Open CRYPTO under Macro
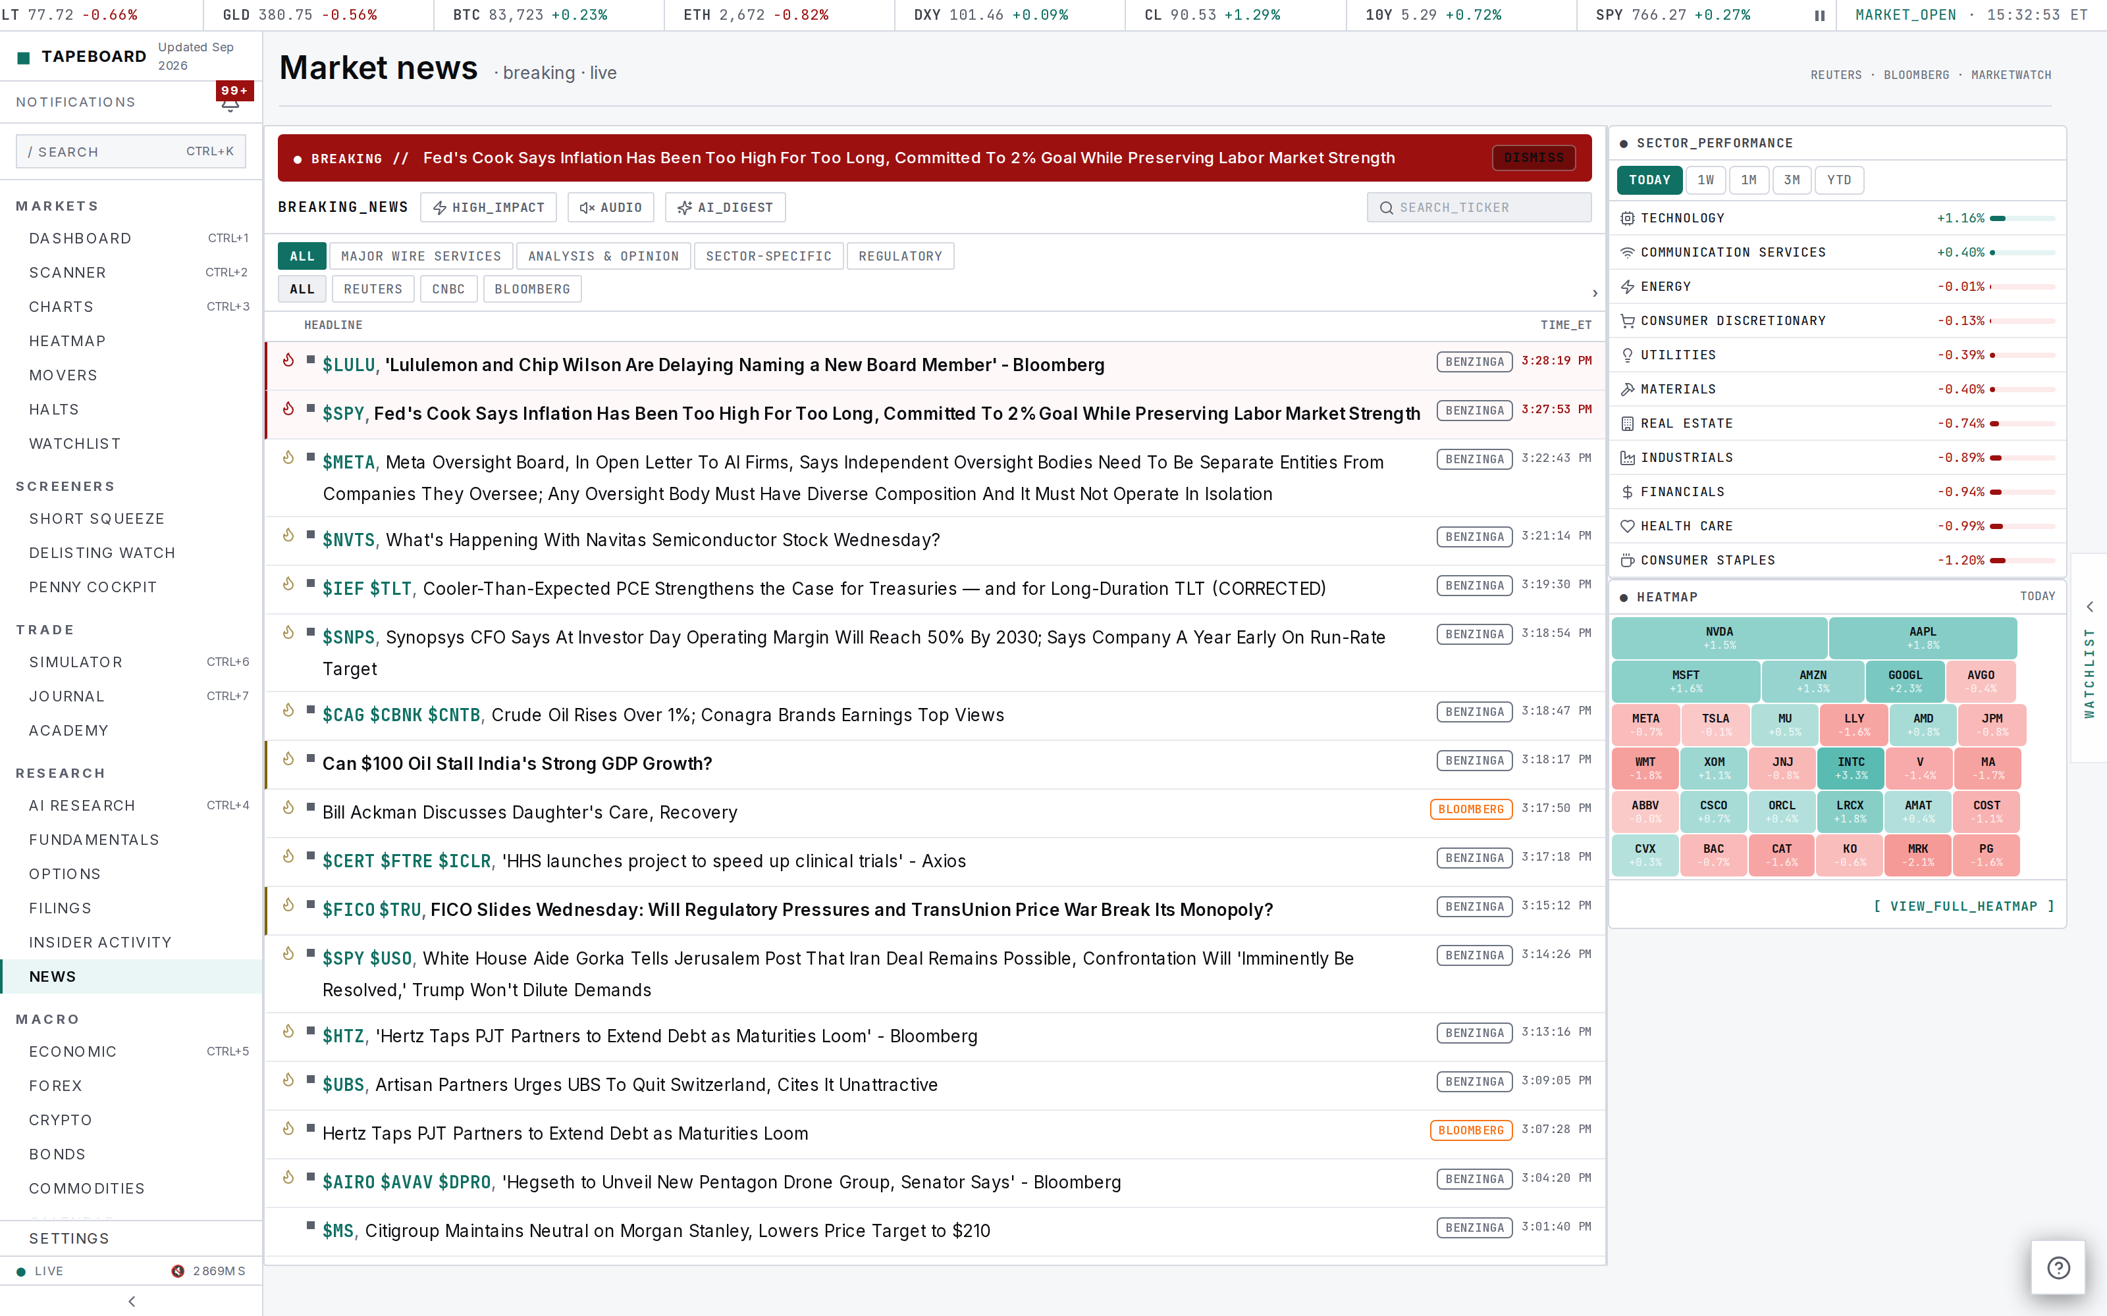 [132, 1120]
